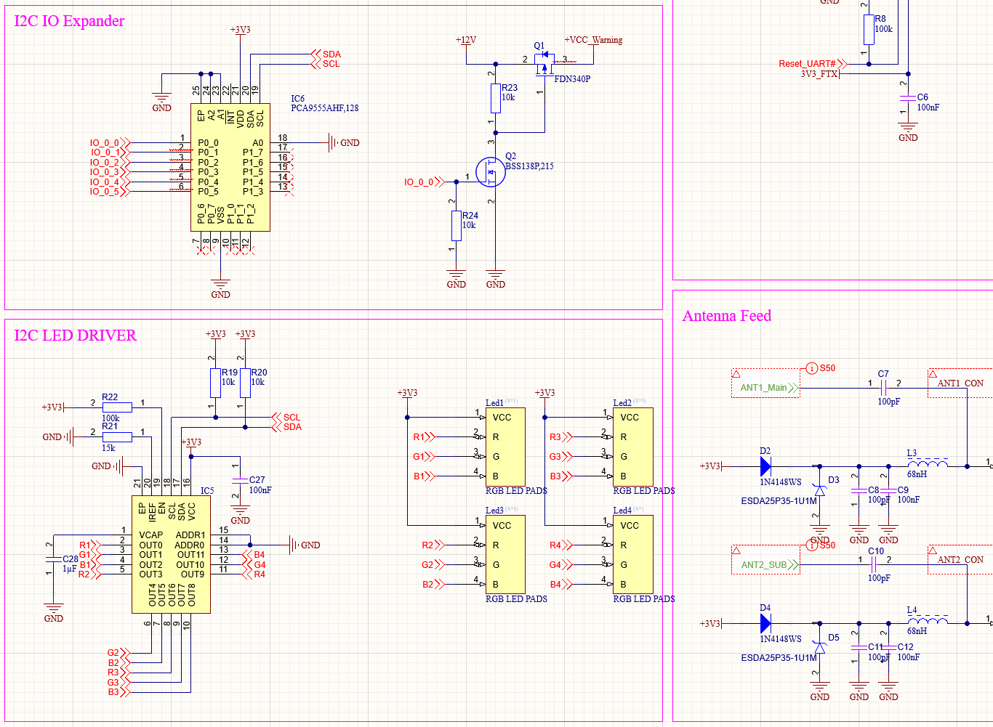
Task: Select resistor R19 pull-up symbol
Action: [215, 383]
